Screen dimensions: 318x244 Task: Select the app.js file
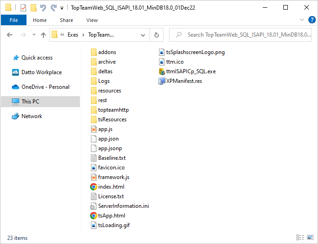click(101, 129)
